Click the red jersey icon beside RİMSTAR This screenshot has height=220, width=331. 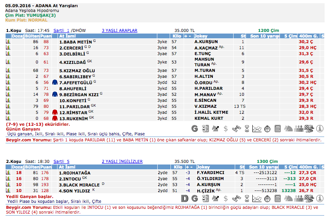55,112
